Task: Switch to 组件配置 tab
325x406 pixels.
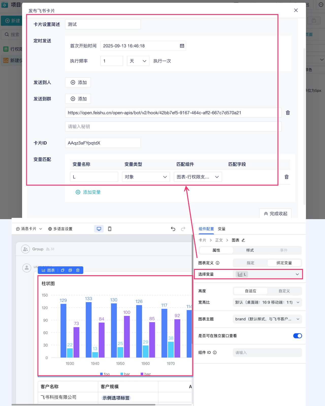Action: 206,229
